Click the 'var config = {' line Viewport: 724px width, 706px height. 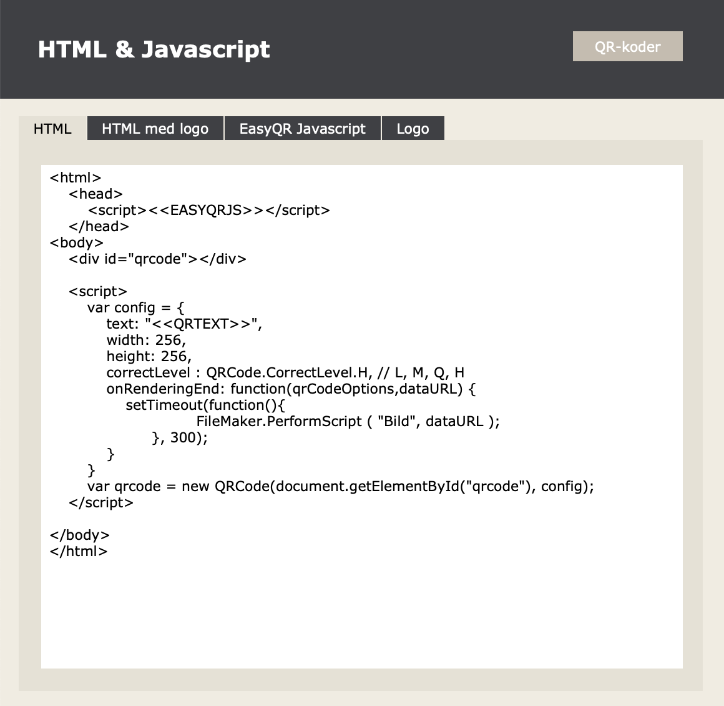tap(136, 308)
